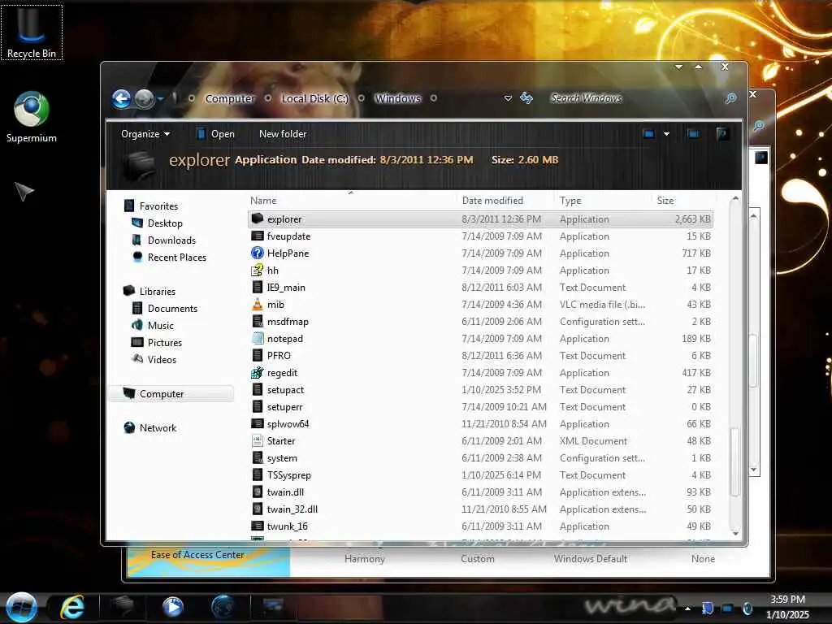Create a New folder

[x=282, y=134]
